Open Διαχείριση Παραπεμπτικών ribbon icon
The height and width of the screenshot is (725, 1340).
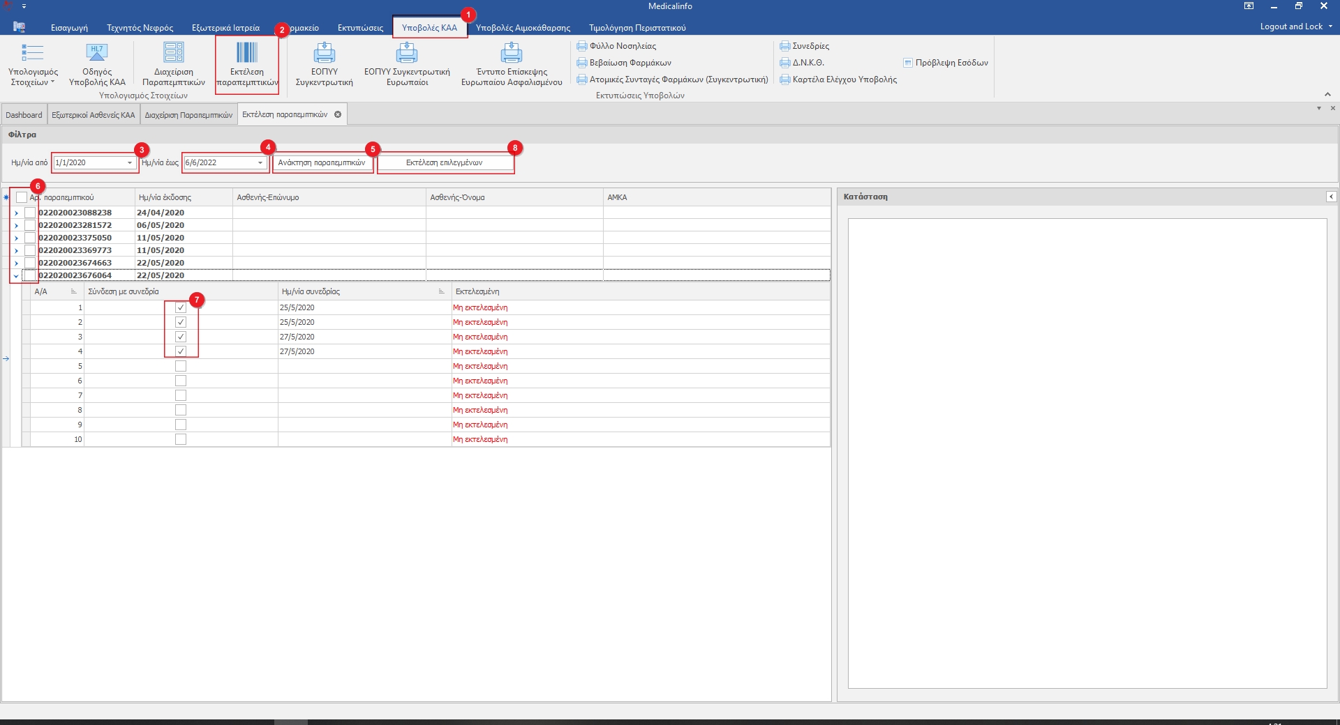[173, 54]
